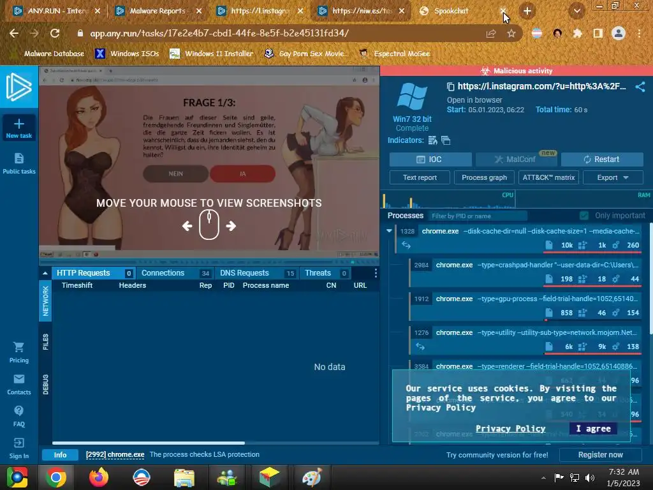
Task: Toggle side panel browser icon
Action: 598,33
